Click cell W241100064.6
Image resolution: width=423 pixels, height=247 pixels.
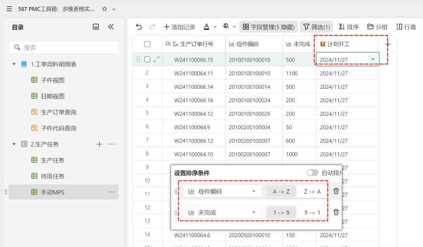(193, 235)
